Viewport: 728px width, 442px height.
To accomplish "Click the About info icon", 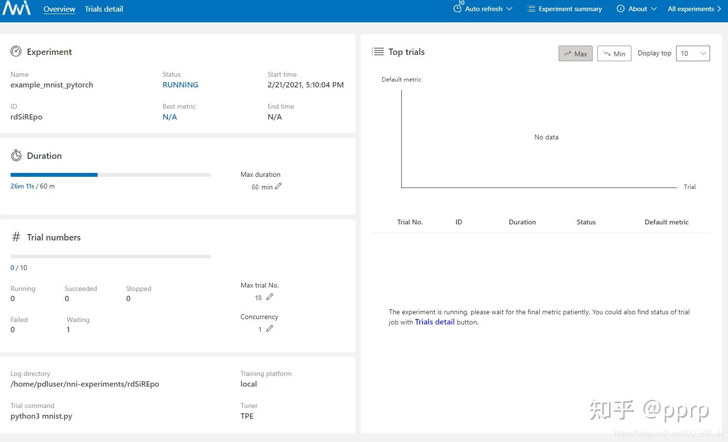I will click(x=620, y=8).
